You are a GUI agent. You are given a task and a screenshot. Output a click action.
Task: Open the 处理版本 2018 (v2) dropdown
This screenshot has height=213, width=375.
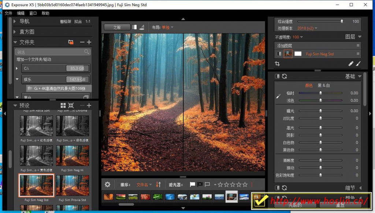point(307,28)
